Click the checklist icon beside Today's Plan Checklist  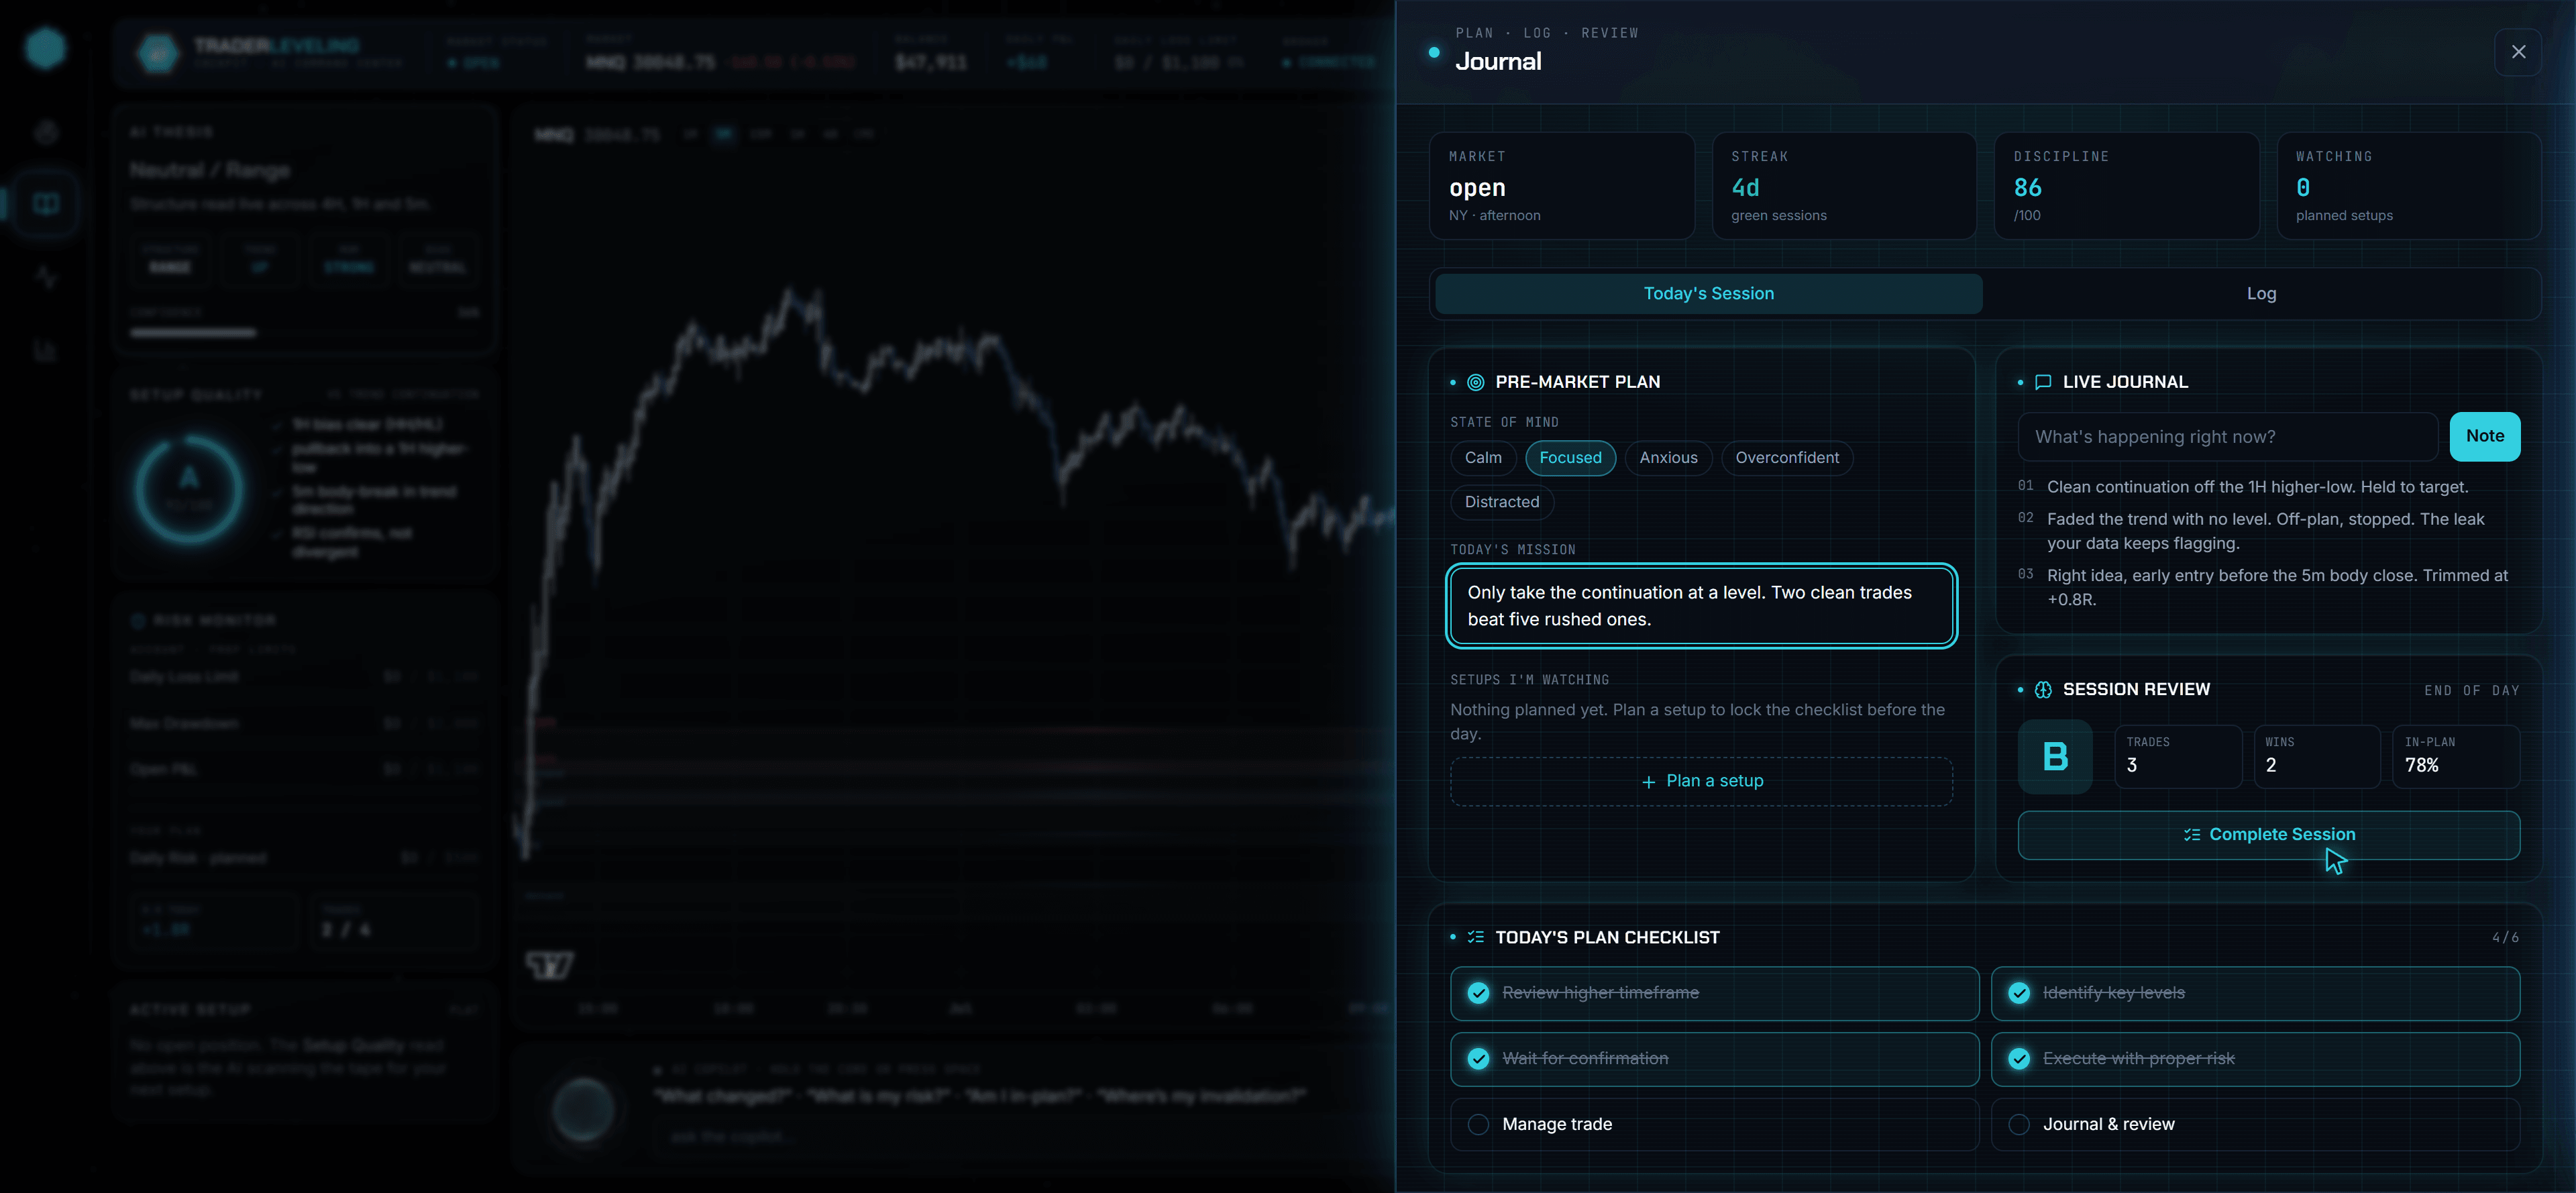pos(1475,937)
